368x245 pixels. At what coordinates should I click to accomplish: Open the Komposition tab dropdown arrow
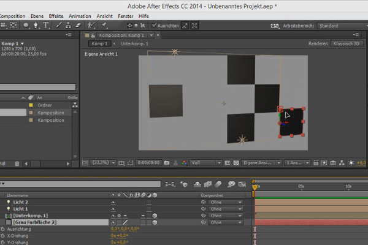click(x=151, y=36)
